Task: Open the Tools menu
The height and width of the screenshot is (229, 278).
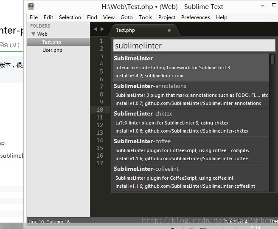Action: click(x=146, y=17)
